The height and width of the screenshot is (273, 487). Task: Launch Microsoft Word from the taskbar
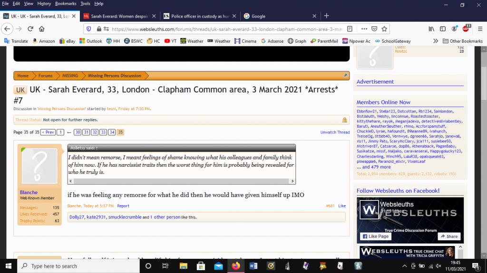[x=253, y=266]
